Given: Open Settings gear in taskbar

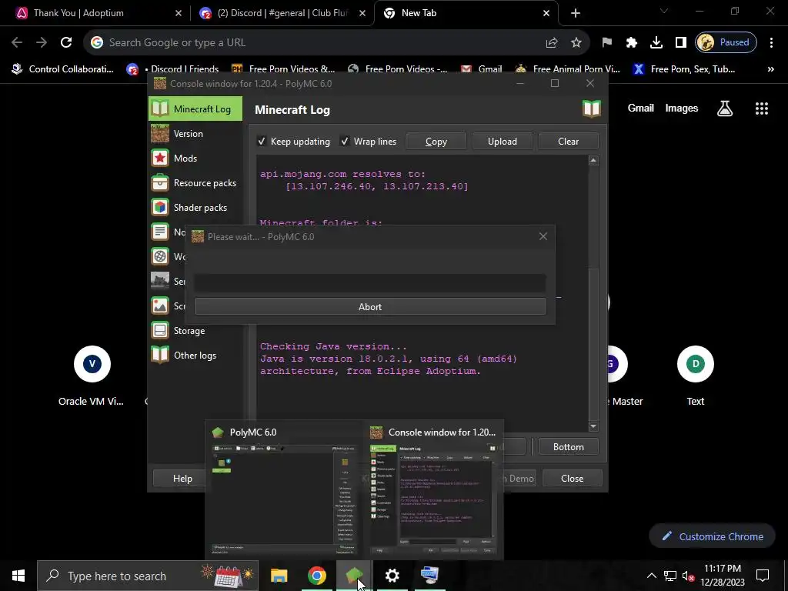Looking at the screenshot, I should click(x=392, y=576).
